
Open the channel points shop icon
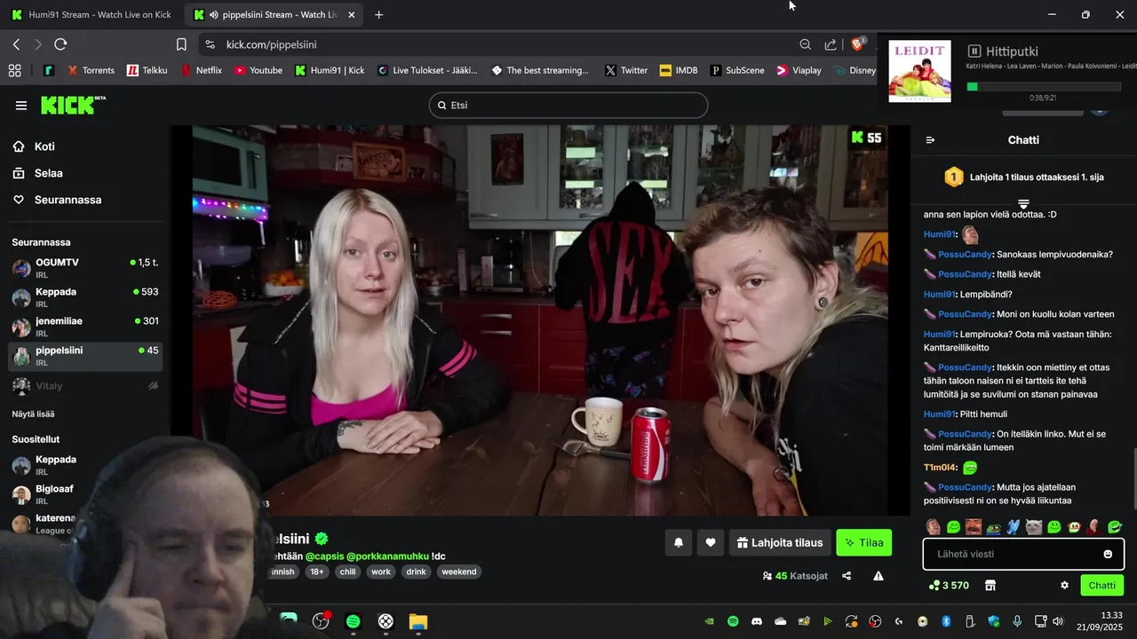(990, 586)
